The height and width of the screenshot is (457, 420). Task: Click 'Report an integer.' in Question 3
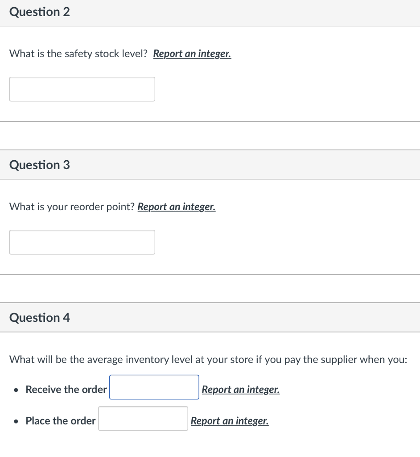pos(177,207)
